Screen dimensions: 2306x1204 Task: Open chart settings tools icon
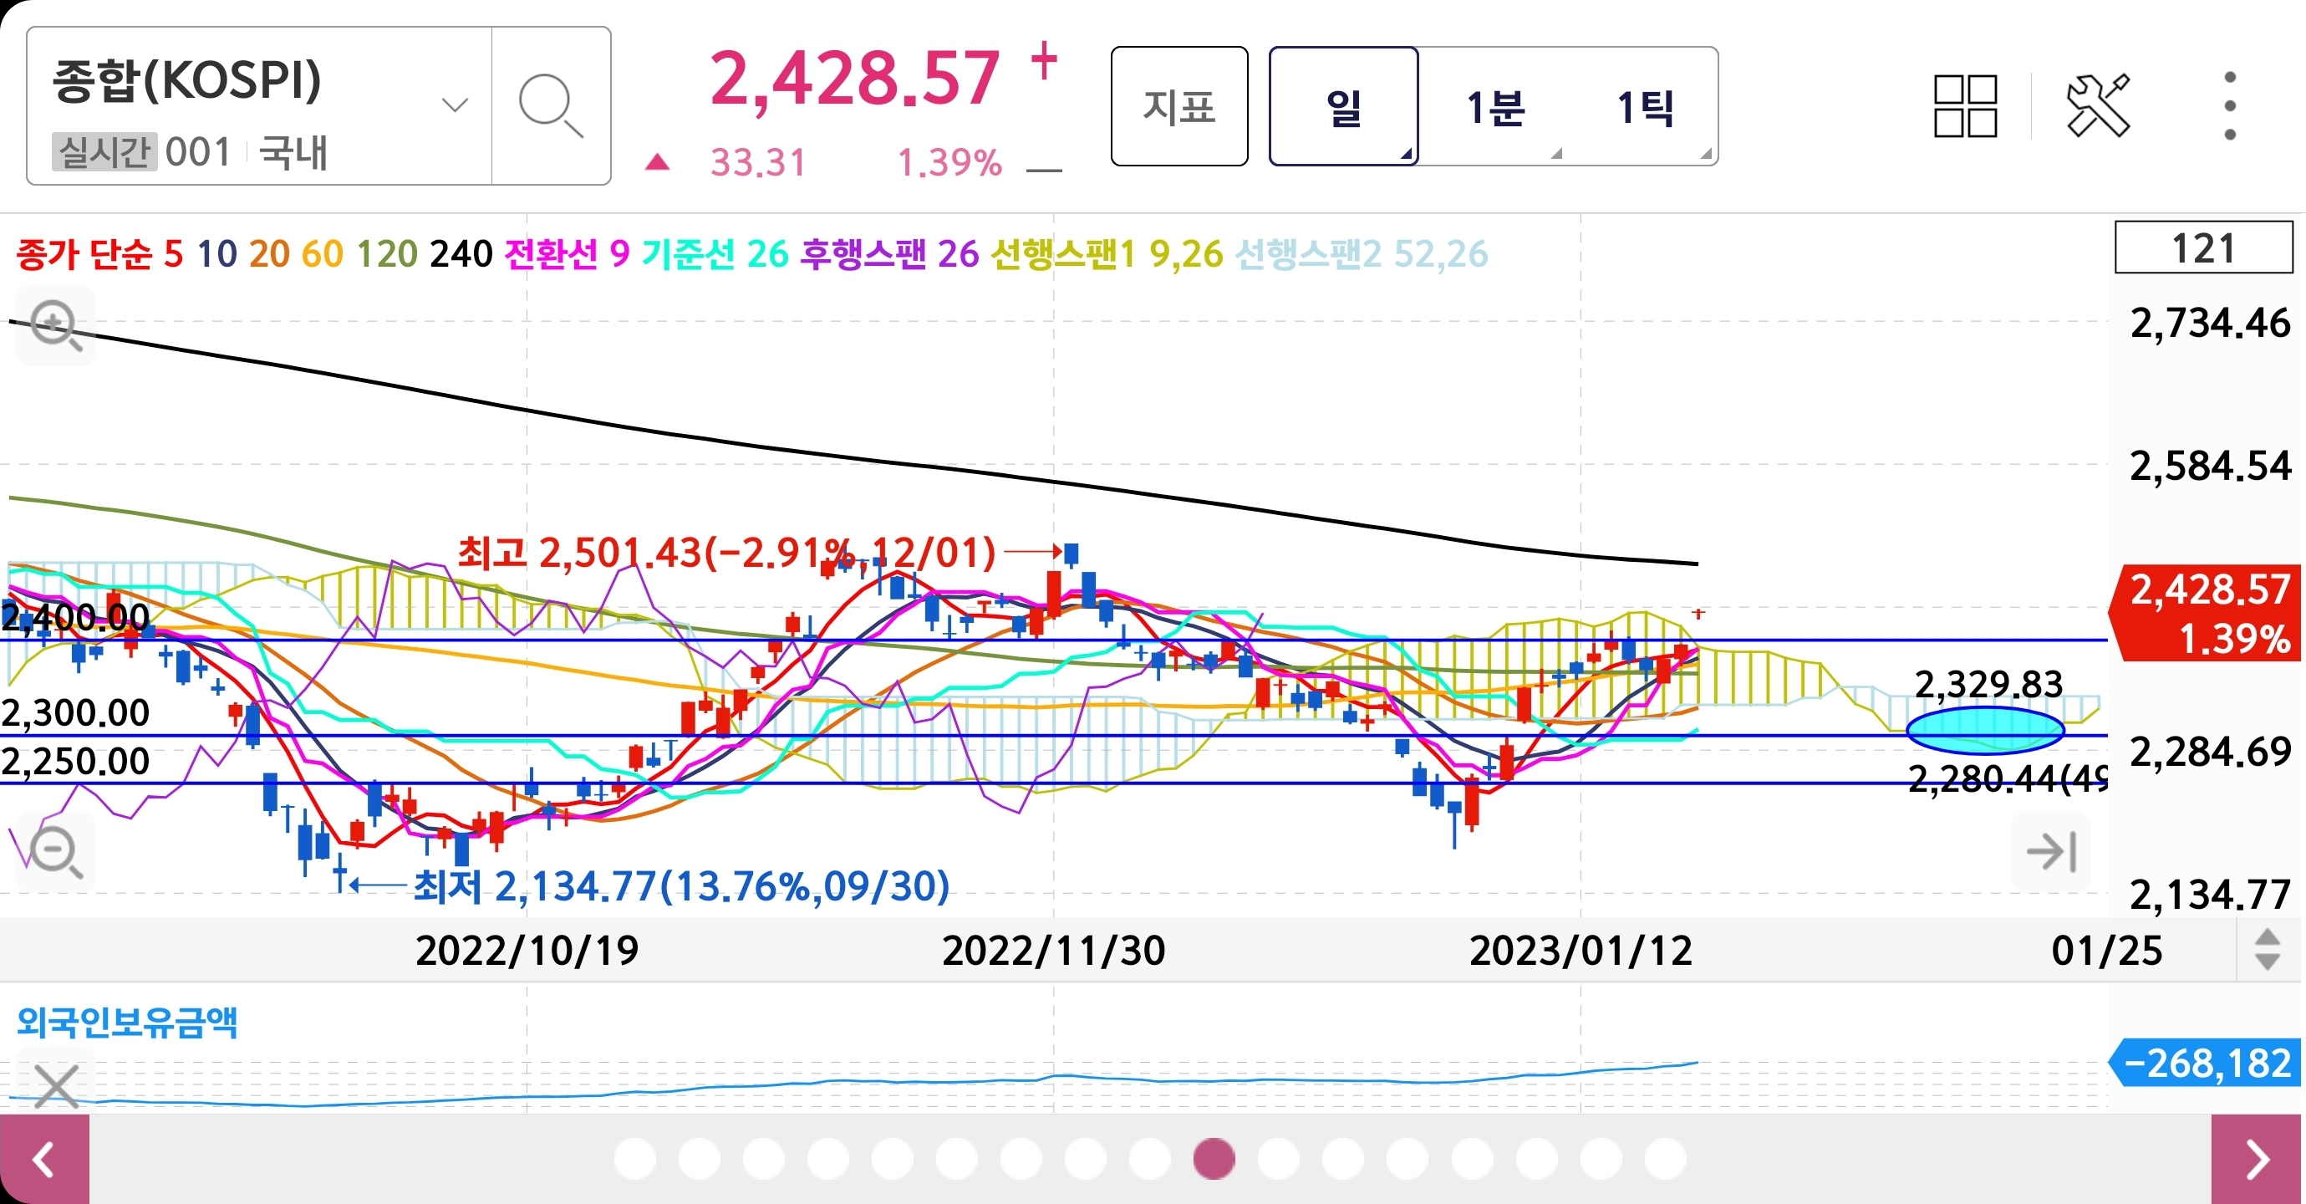2097,107
